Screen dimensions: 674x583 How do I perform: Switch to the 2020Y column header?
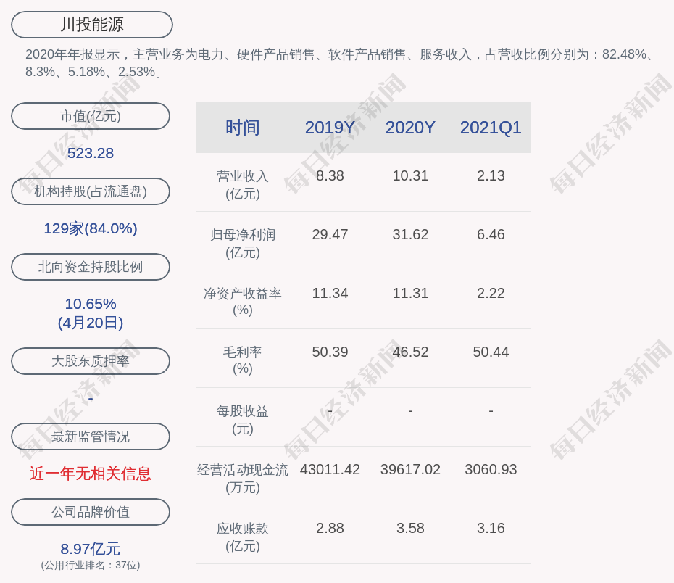point(410,128)
